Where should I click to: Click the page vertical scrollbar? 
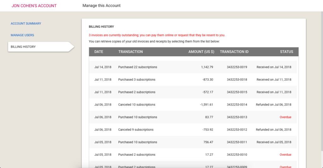322,82
